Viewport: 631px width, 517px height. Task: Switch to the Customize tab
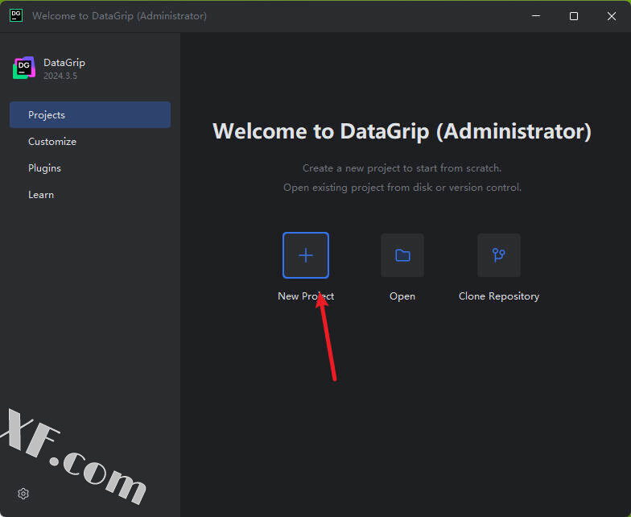point(90,142)
